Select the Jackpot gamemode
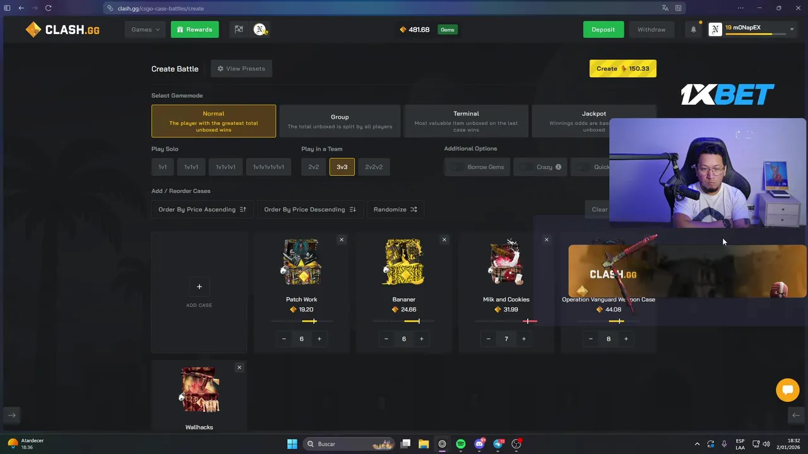The height and width of the screenshot is (454, 808). [x=594, y=121]
